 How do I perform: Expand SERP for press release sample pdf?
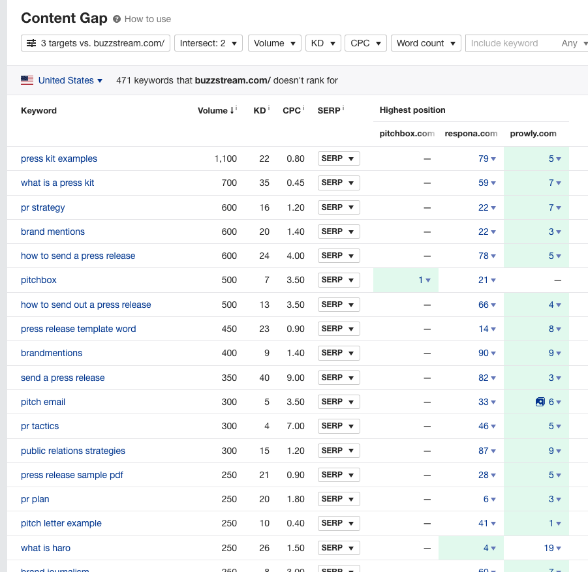[339, 475]
